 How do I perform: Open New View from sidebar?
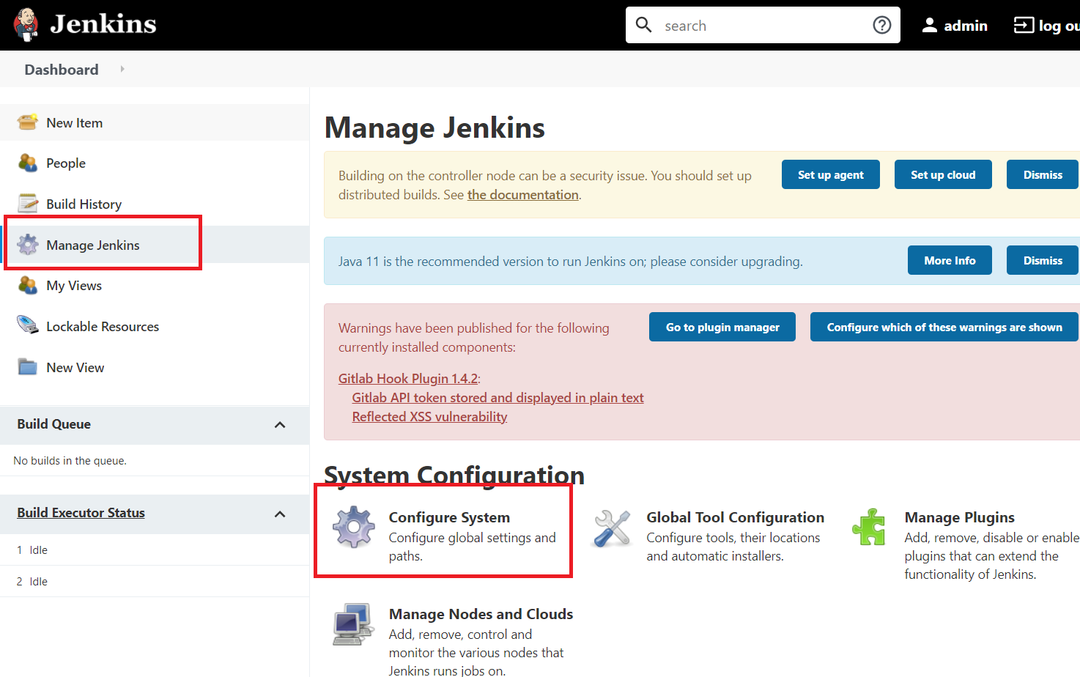[x=75, y=368]
